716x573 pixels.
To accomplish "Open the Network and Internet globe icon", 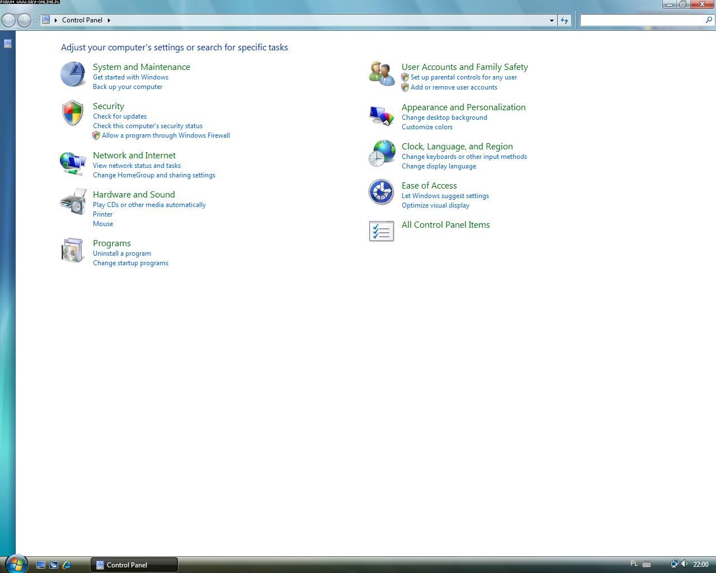I will click(x=73, y=163).
